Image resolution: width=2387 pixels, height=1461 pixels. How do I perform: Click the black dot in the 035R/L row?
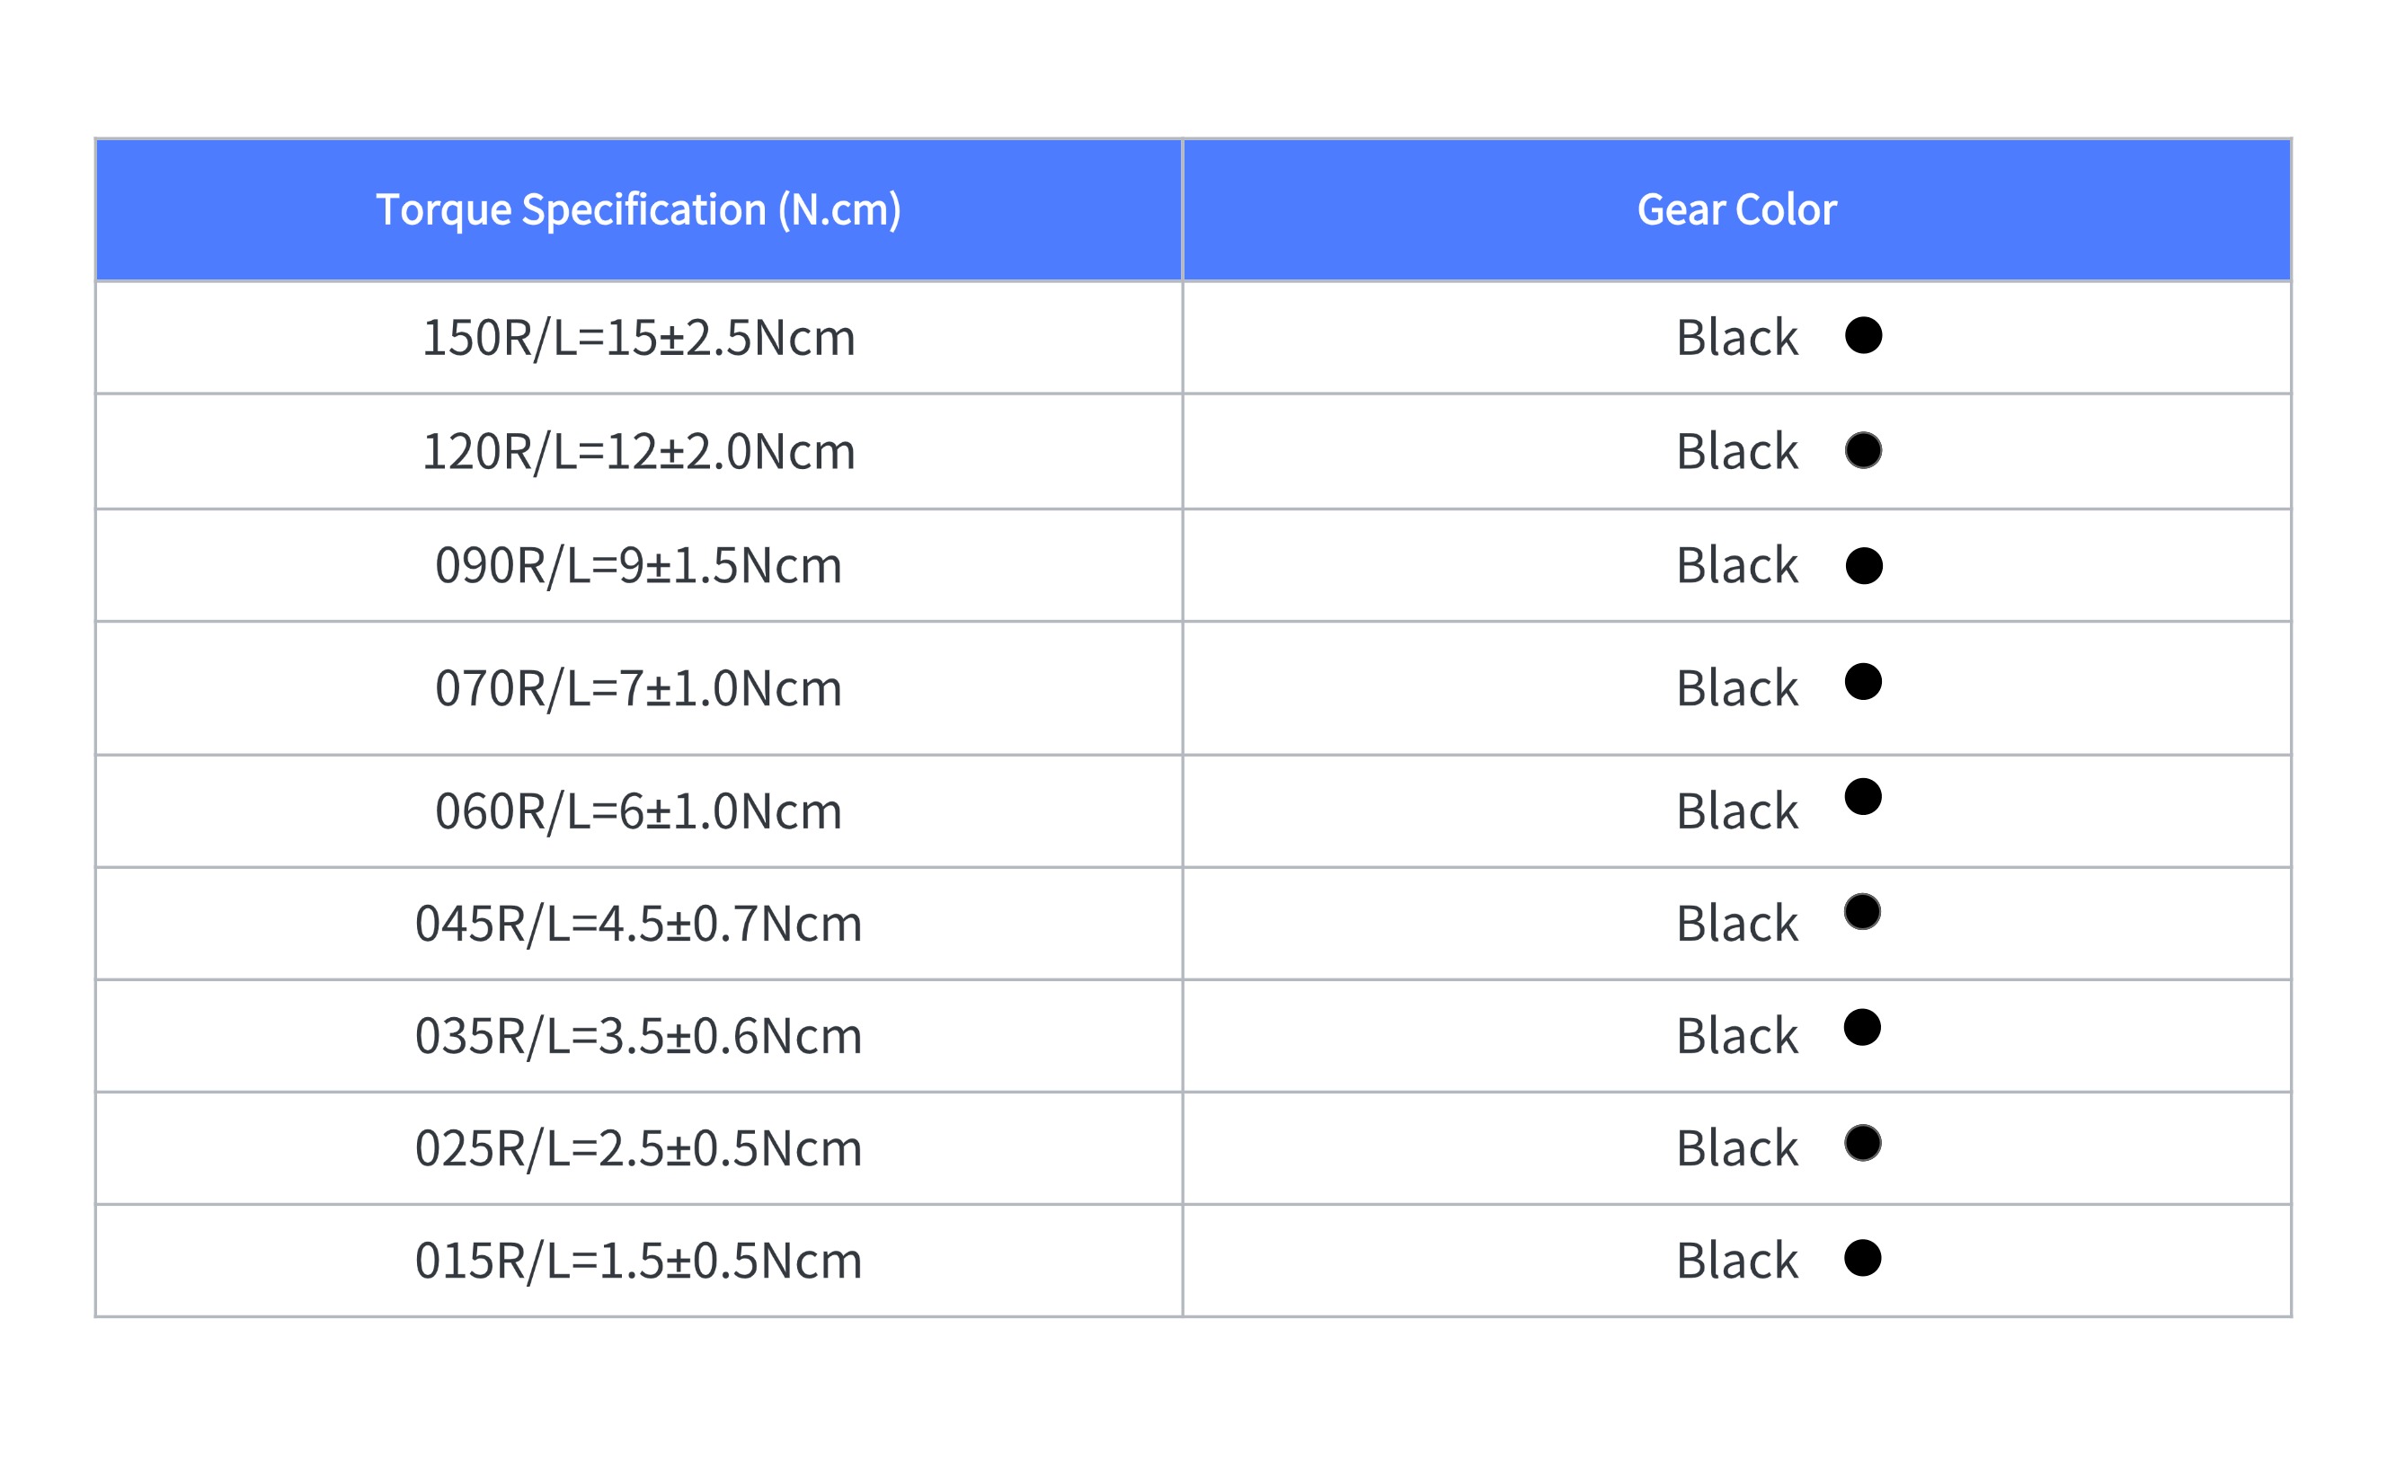pos(1862,1028)
